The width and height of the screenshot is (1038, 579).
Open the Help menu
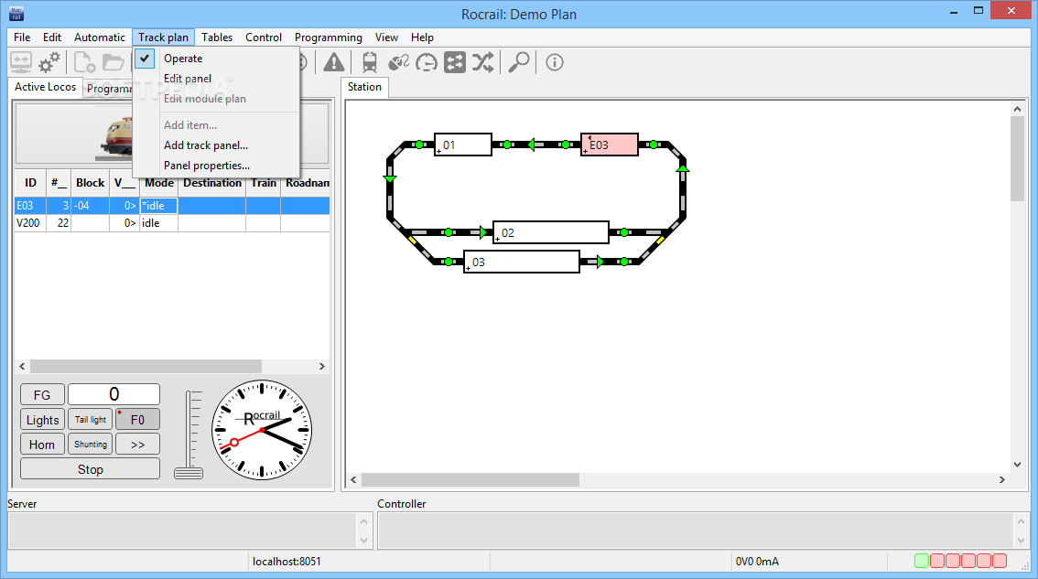(x=422, y=38)
